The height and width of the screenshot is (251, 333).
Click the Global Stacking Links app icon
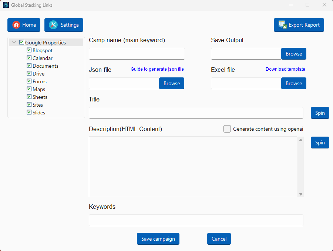click(6, 5)
